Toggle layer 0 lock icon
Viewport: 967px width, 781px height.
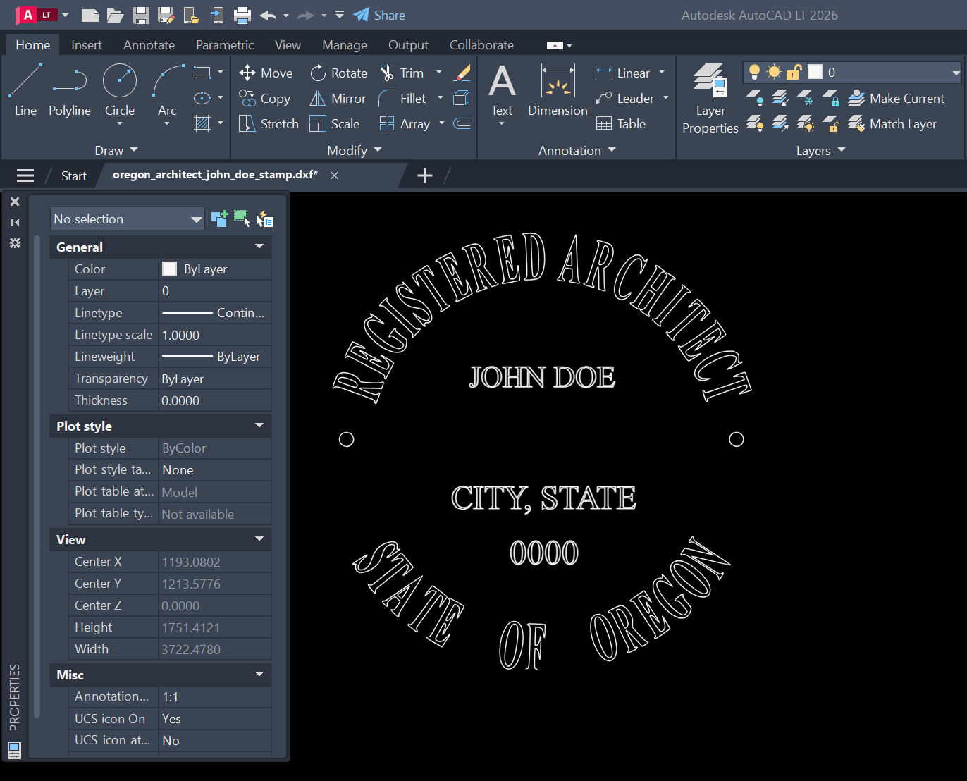coord(794,72)
